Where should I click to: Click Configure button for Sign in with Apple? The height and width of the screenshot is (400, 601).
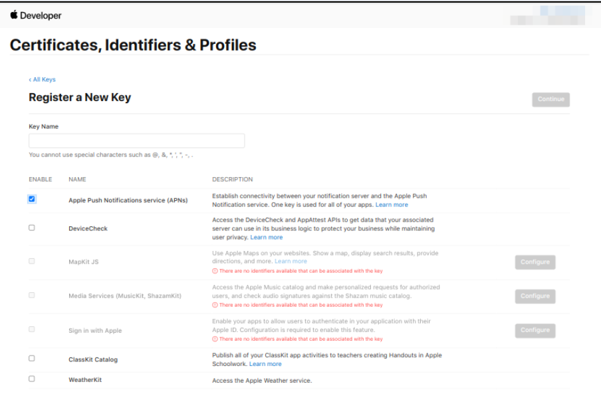(x=535, y=331)
